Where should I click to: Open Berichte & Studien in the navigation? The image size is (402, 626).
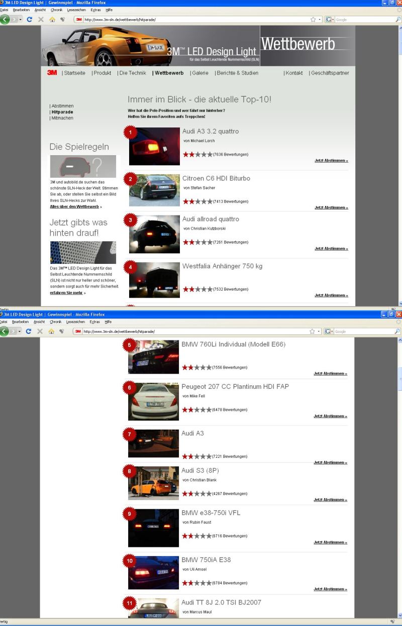pyautogui.click(x=237, y=73)
